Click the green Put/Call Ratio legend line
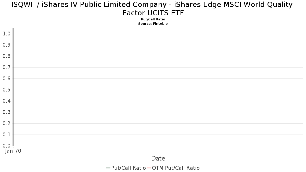This screenshot has width=306, height=172. point(108,168)
